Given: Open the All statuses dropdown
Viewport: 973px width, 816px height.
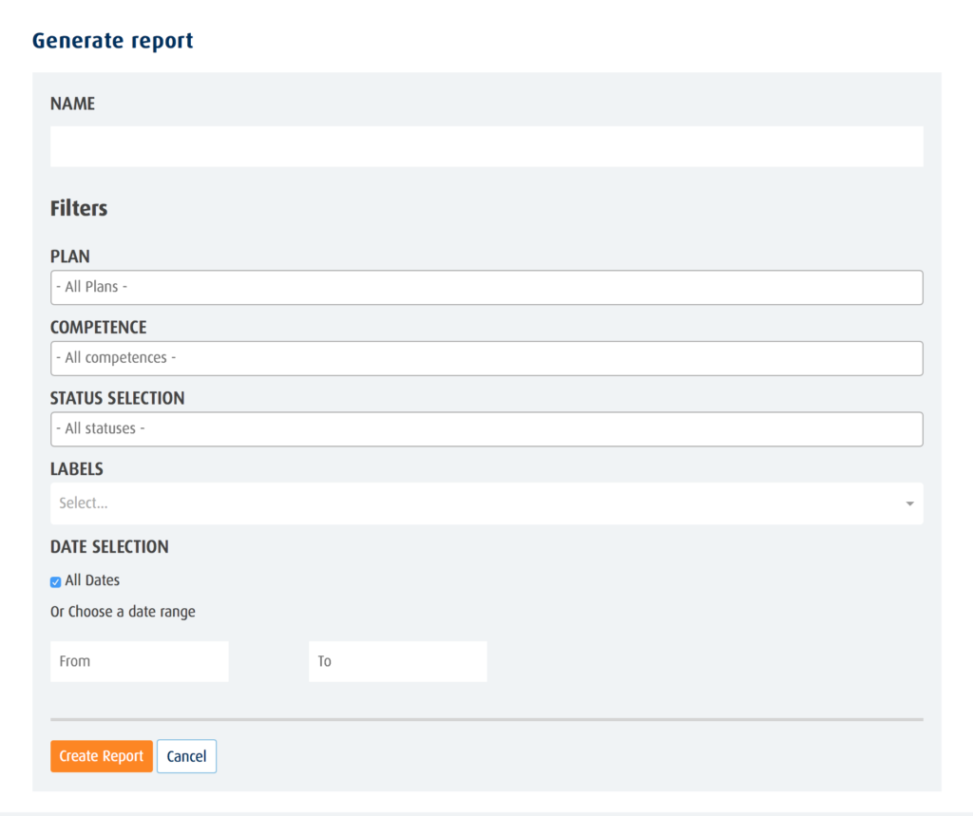Looking at the screenshot, I should [486, 428].
